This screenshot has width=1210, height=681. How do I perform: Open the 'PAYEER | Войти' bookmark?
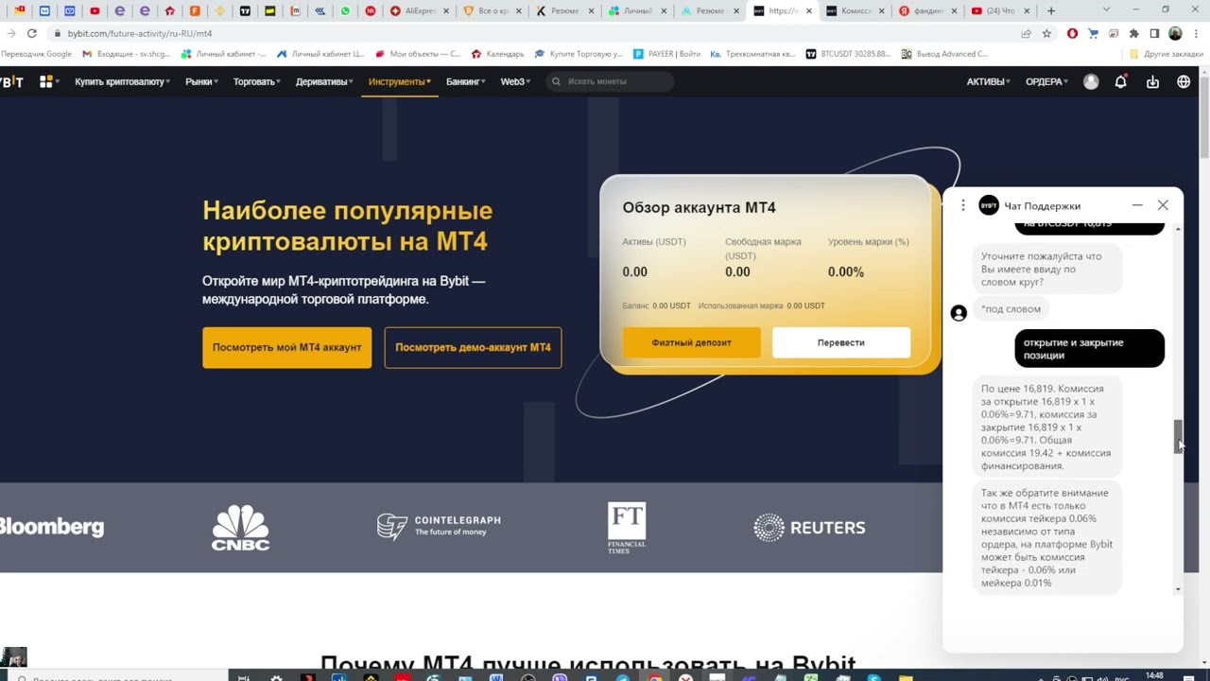[667, 54]
